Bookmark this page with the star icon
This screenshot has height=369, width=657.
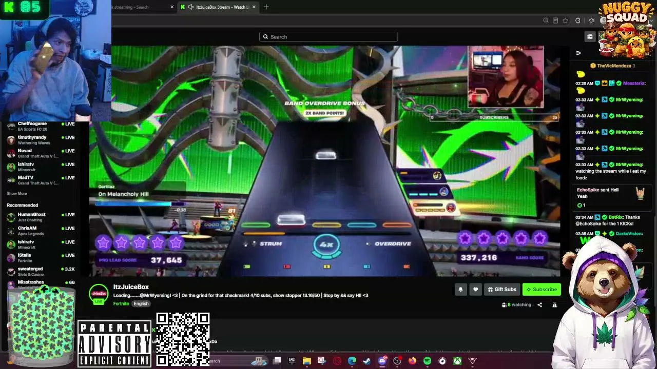565,20
